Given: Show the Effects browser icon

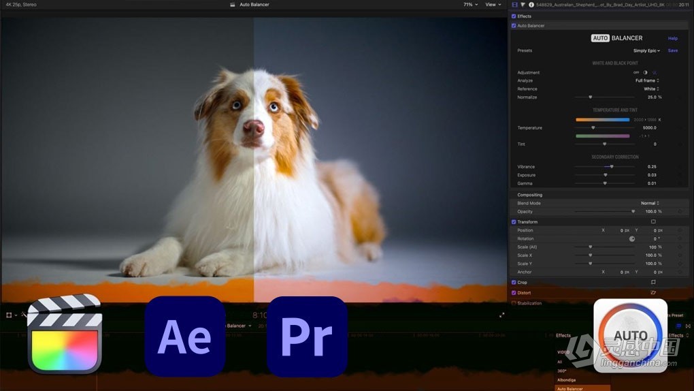Looking at the screenshot, I should (678, 326).
